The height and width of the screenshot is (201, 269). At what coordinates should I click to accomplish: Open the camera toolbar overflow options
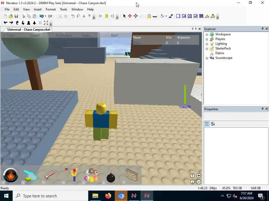click(x=51, y=24)
